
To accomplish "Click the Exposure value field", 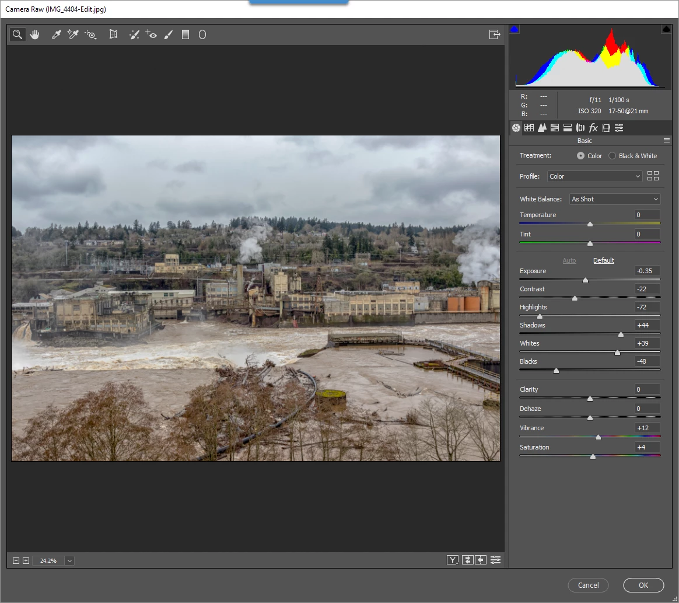I will click(647, 271).
